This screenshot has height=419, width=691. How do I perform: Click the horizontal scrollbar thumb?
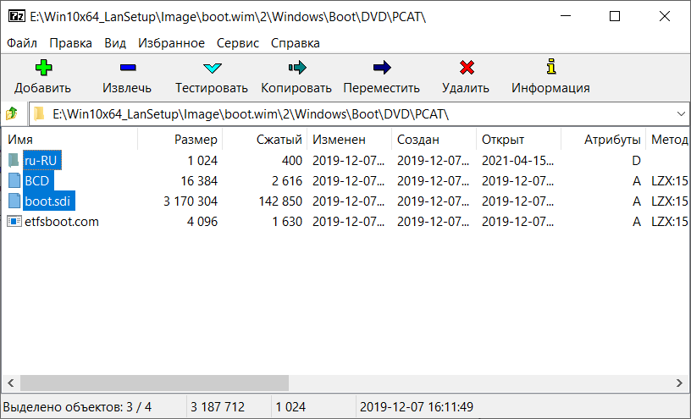pos(154,383)
